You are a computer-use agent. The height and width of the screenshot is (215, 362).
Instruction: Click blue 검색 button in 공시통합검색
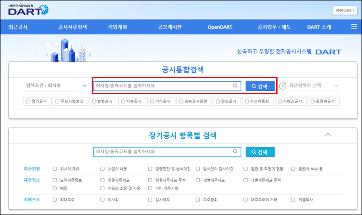tap(260, 86)
